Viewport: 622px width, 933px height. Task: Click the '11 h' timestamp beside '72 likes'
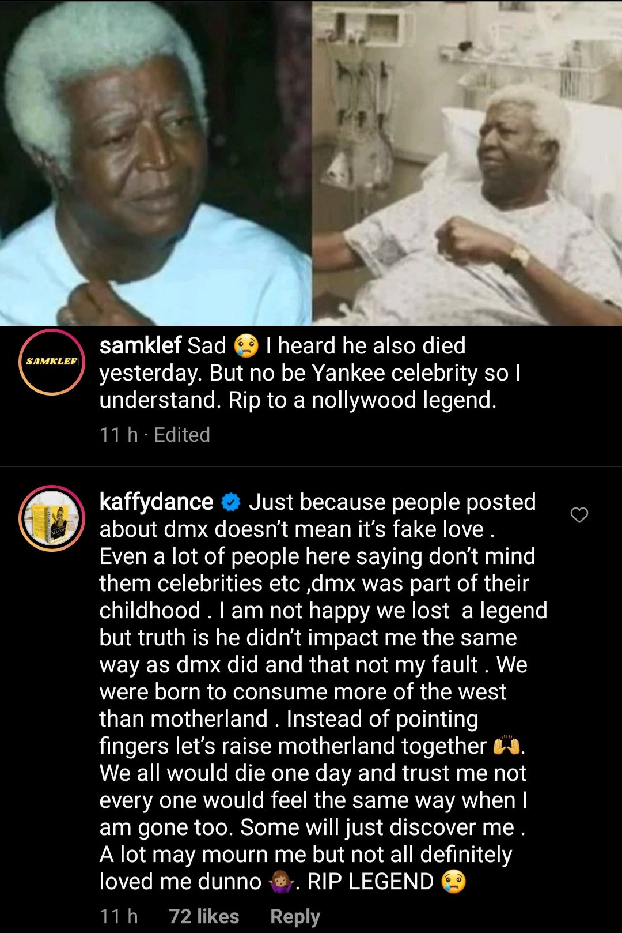tap(119, 916)
